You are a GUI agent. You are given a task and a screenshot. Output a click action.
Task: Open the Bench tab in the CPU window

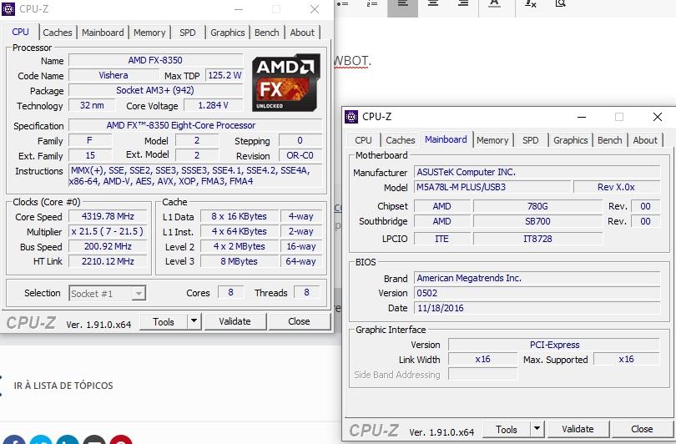266,33
